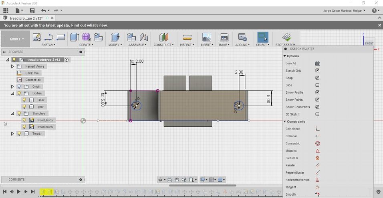This screenshot has height=198, width=383.
Task: Hide the tread_body sketch lightbulb
Action: tap(24, 120)
